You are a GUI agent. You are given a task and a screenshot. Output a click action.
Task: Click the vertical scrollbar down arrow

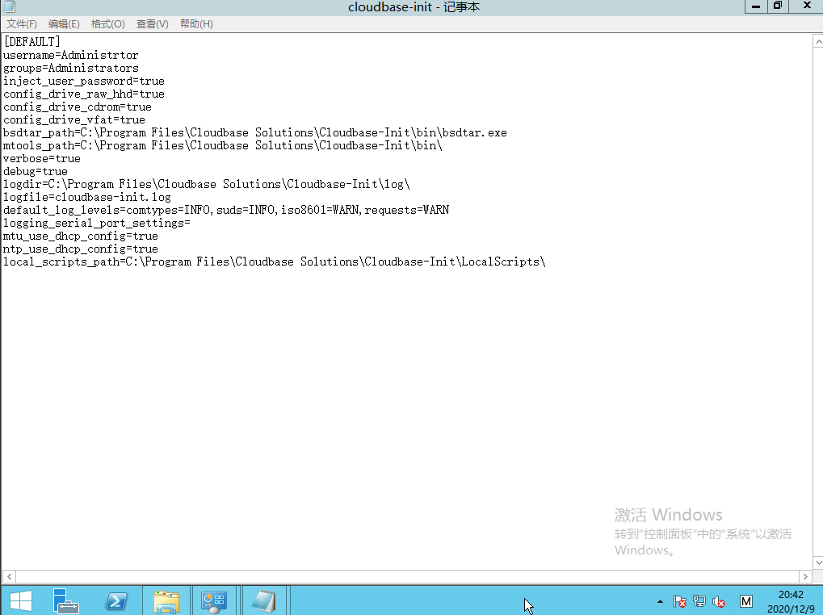coord(817,563)
